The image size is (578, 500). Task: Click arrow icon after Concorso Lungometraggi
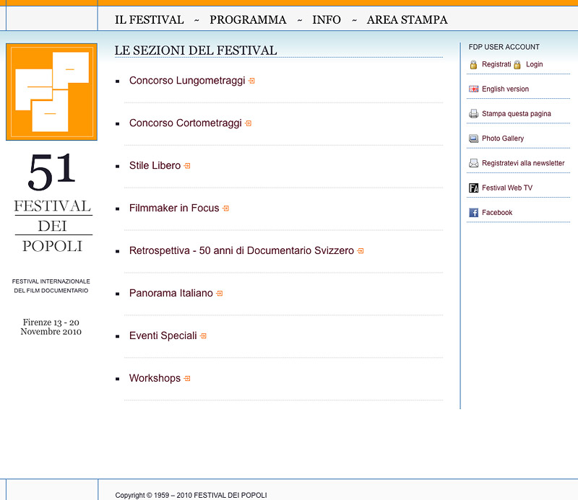coord(251,81)
